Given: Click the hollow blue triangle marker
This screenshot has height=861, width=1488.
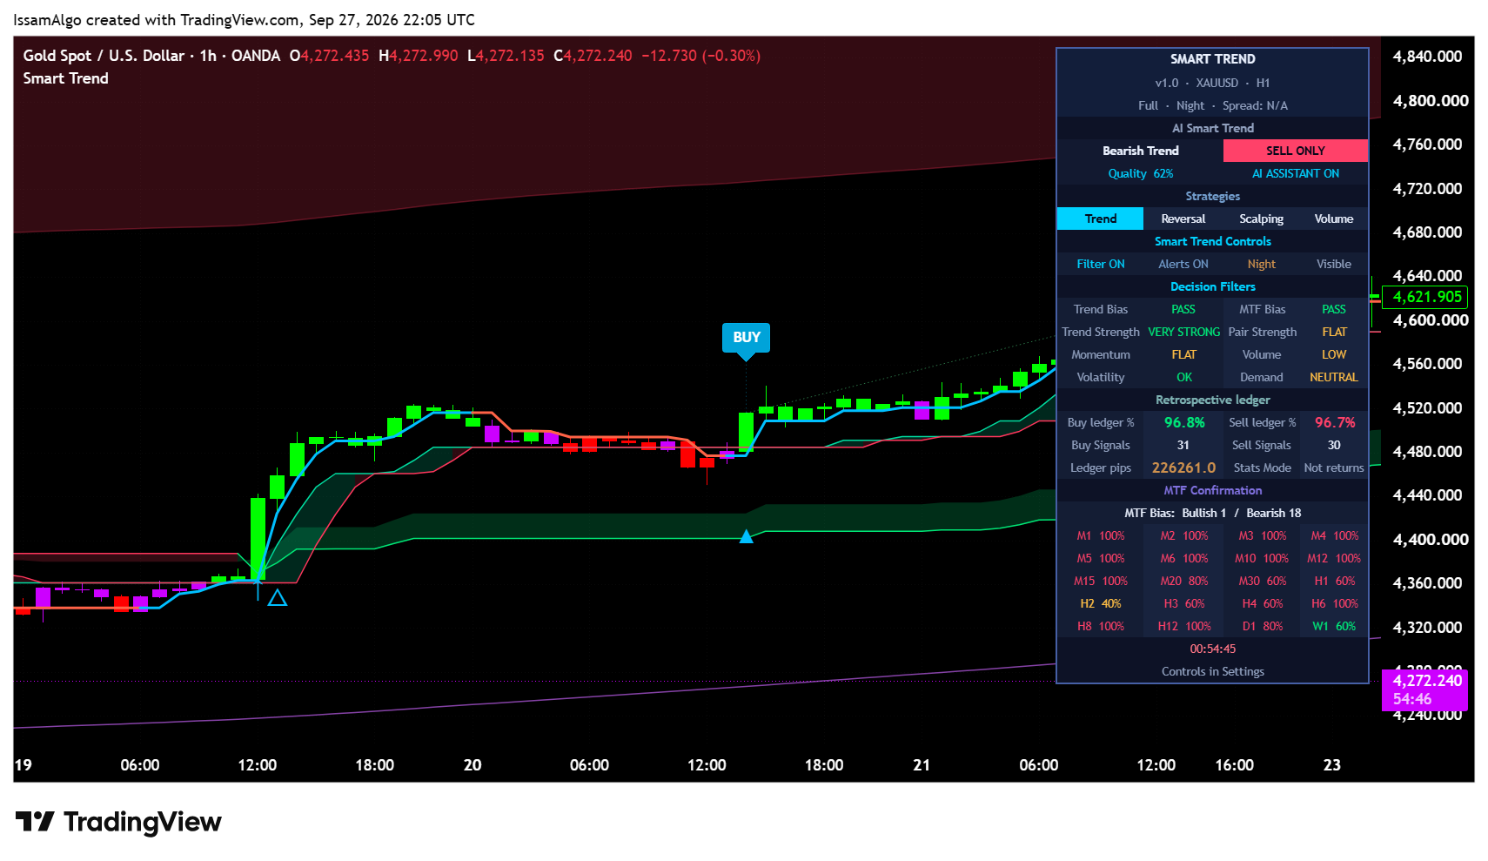Looking at the screenshot, I should tap(278, 597).
